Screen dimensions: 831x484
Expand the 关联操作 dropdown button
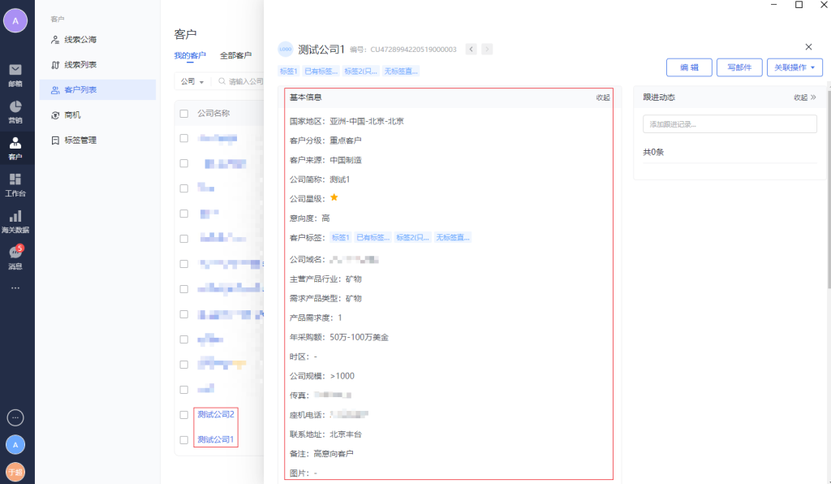(x=794, y=67)
